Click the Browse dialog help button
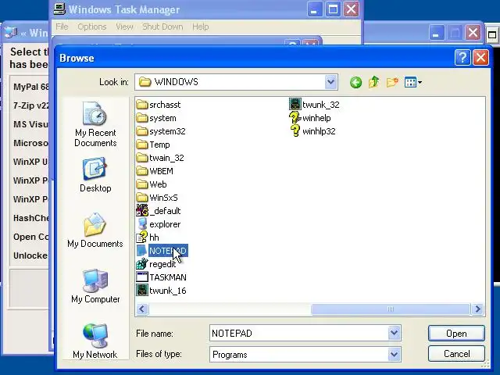This screenshot has height=375, width=500. coord(462,58)
